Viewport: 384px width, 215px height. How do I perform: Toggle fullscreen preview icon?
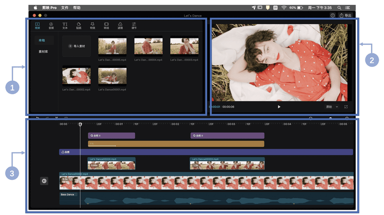pos(346,107)
